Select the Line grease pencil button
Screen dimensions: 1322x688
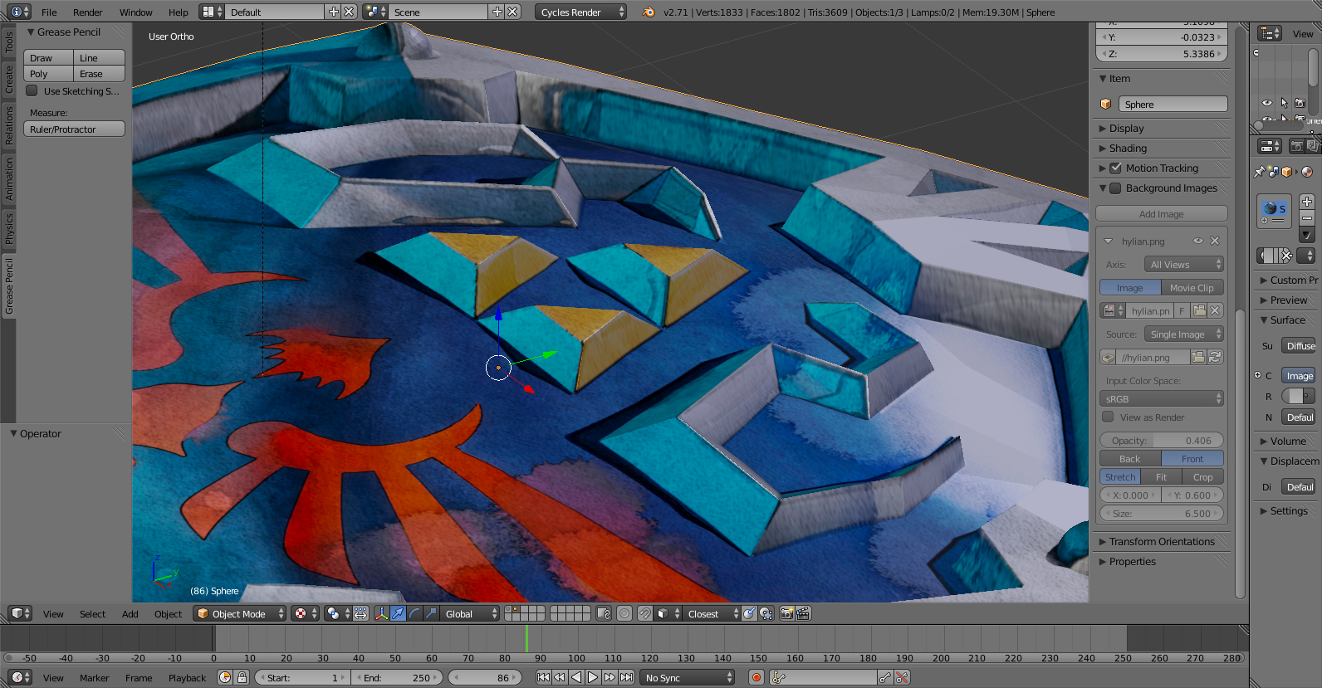click(x=100, y=58)
